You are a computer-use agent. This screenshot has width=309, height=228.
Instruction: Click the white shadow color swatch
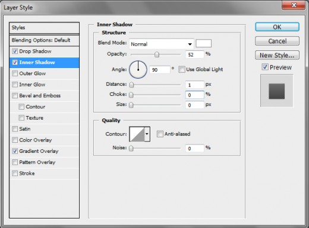[204, 43]
